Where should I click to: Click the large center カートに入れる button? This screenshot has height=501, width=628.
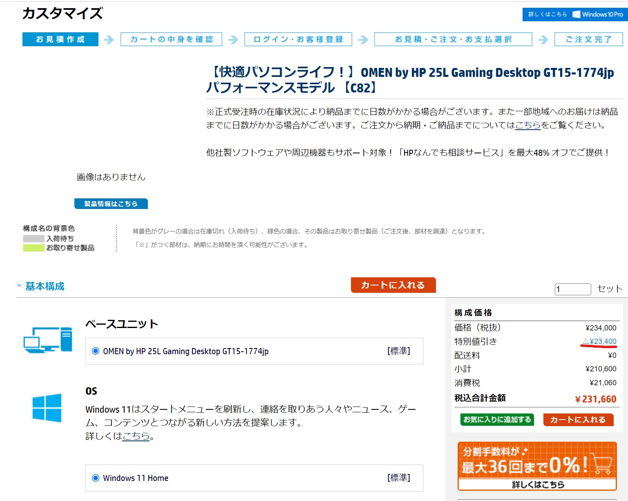click(x=393, y=285)
